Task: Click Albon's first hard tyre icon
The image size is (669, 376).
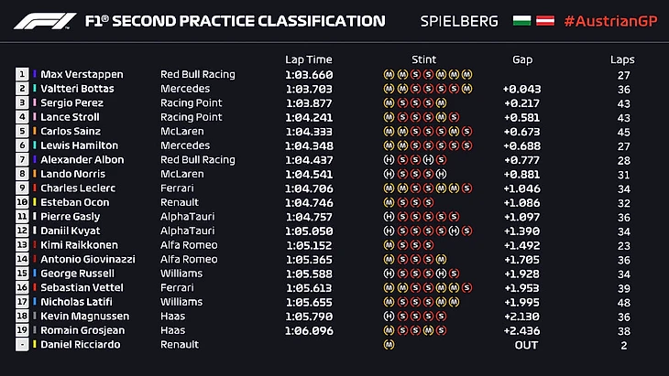Action: (389, 159)
